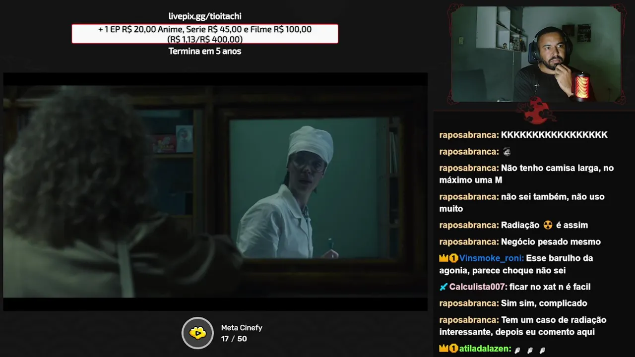
Task: Click the sword badge beside Calculista007
Action: pyautogui.click(x=444, y=287)
